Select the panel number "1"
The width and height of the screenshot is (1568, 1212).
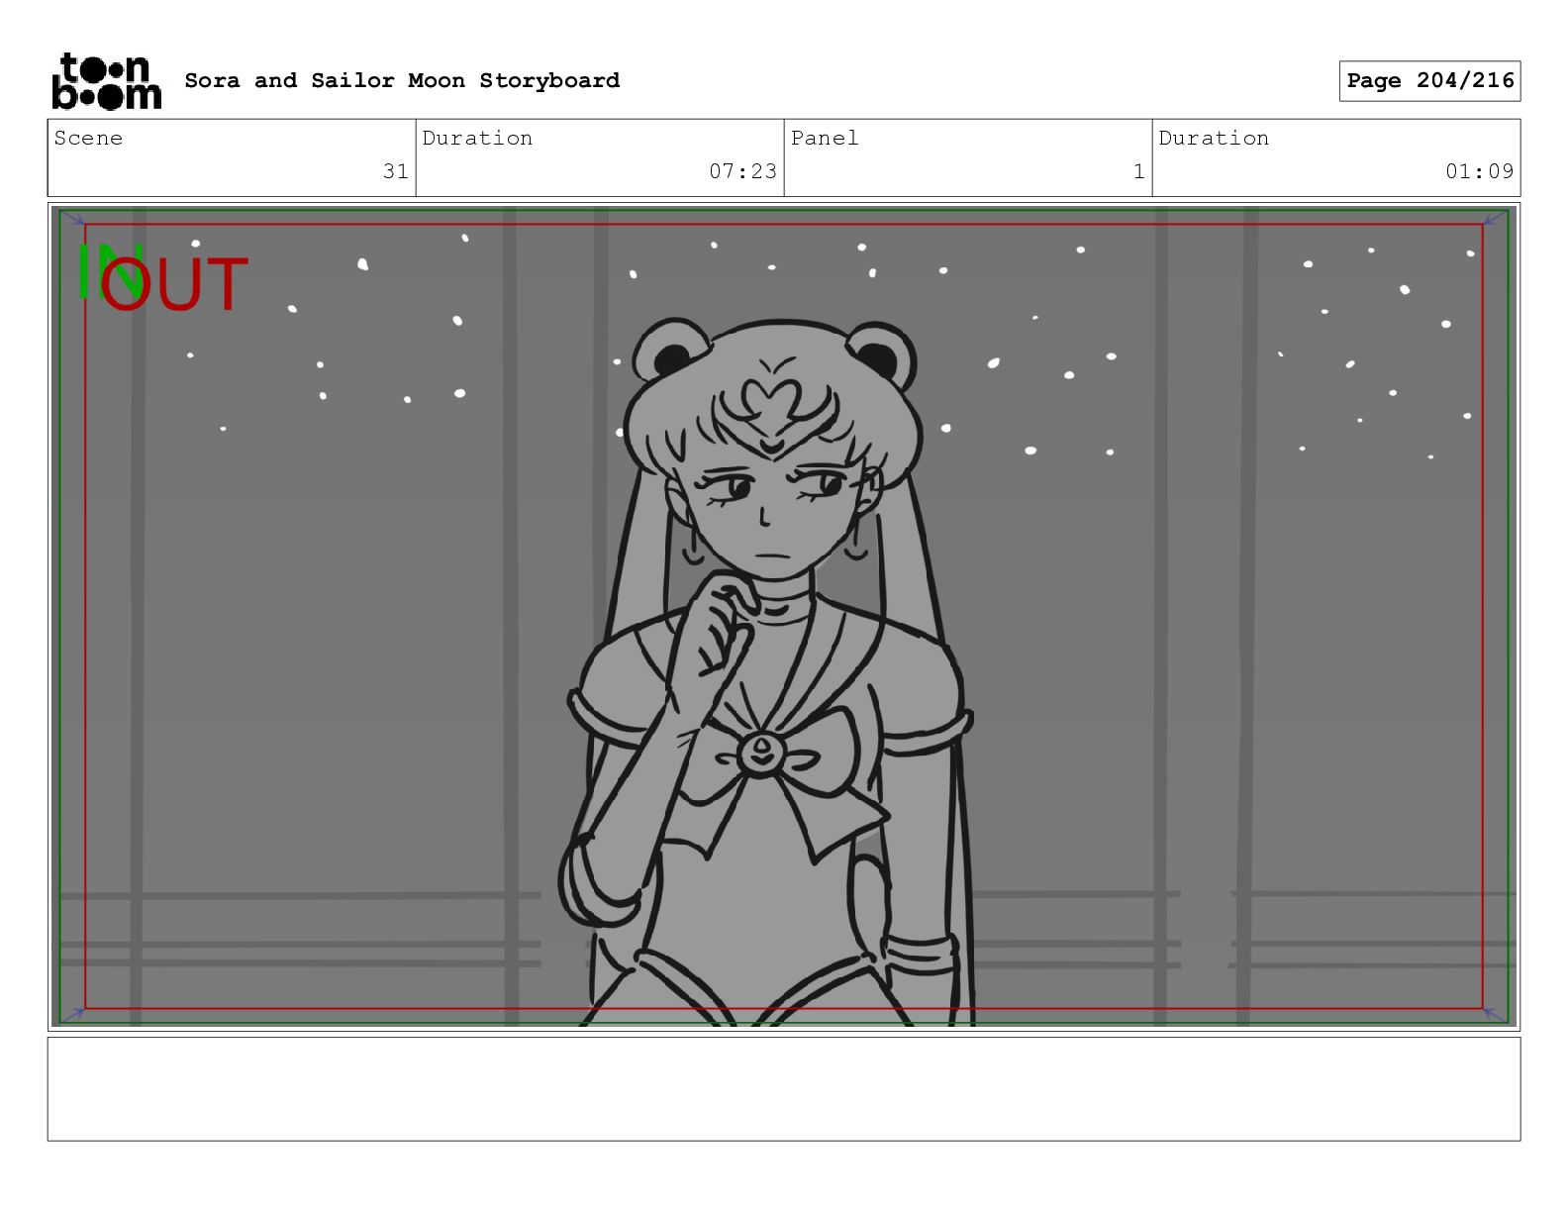1139,171
